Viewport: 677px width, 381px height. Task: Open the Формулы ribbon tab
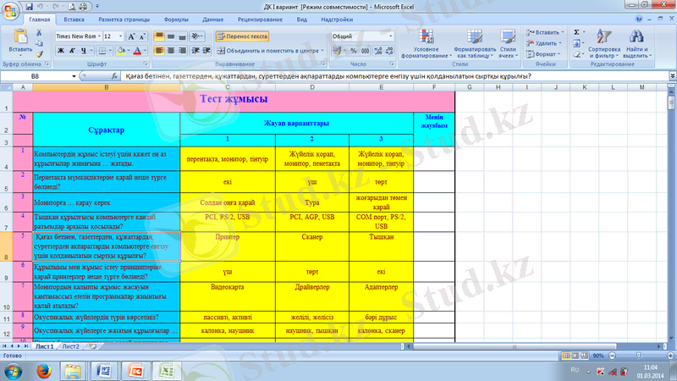pos(176,18)
